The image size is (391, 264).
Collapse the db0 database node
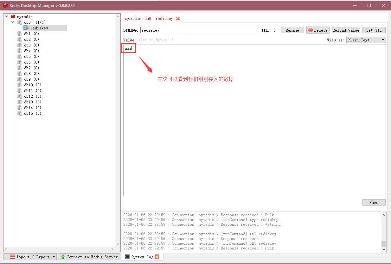[x=13, y=22]
